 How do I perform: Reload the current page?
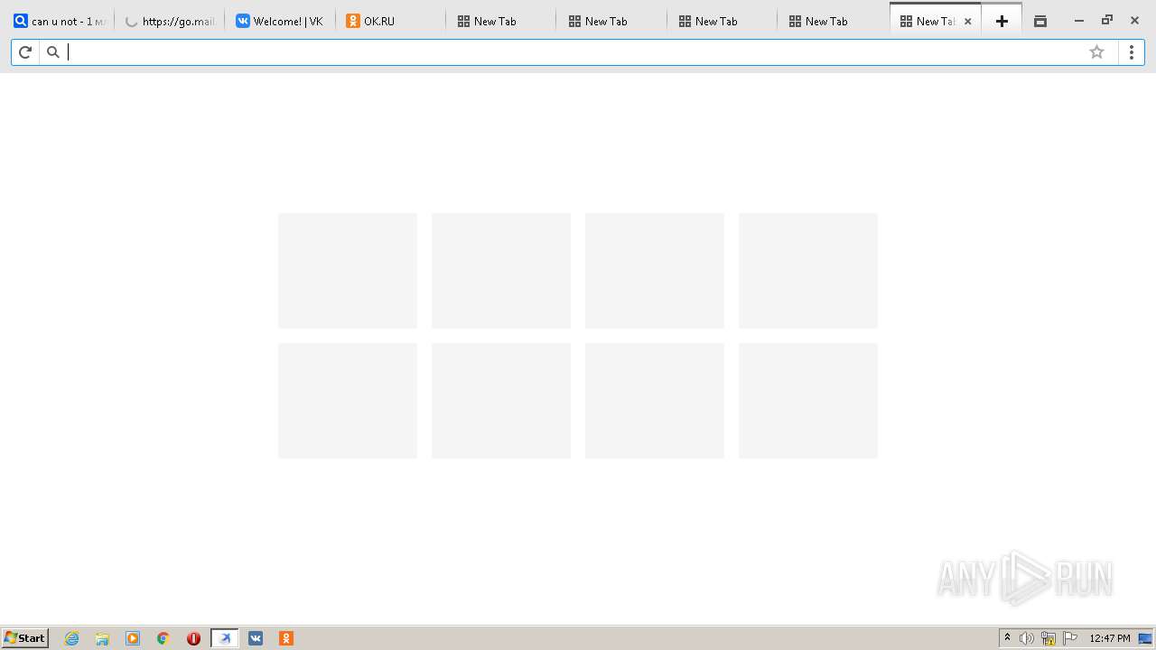coord(25,52)
